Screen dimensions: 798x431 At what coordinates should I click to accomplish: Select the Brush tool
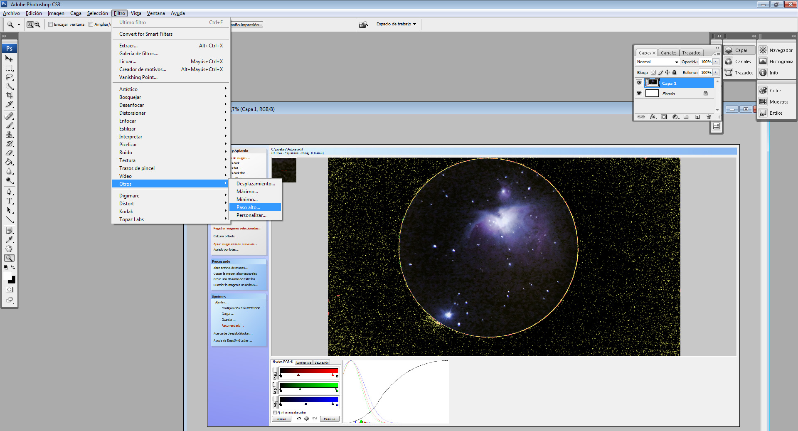[9, 125]
